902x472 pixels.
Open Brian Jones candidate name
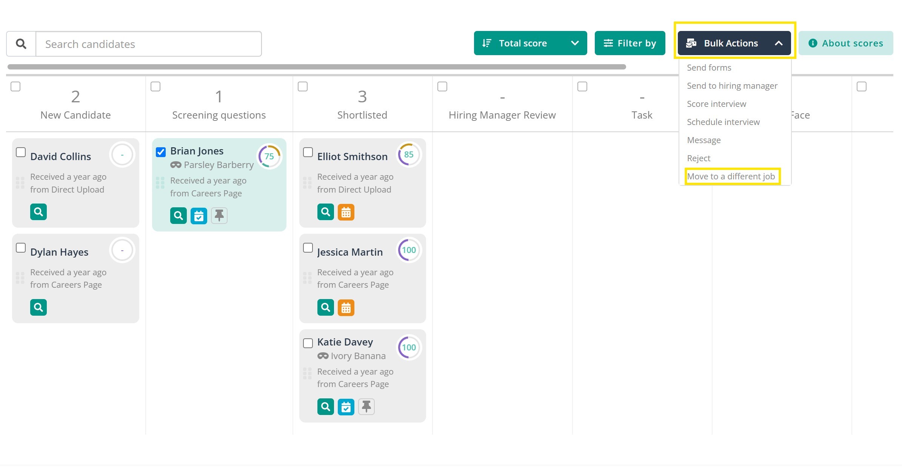point(197,151)
